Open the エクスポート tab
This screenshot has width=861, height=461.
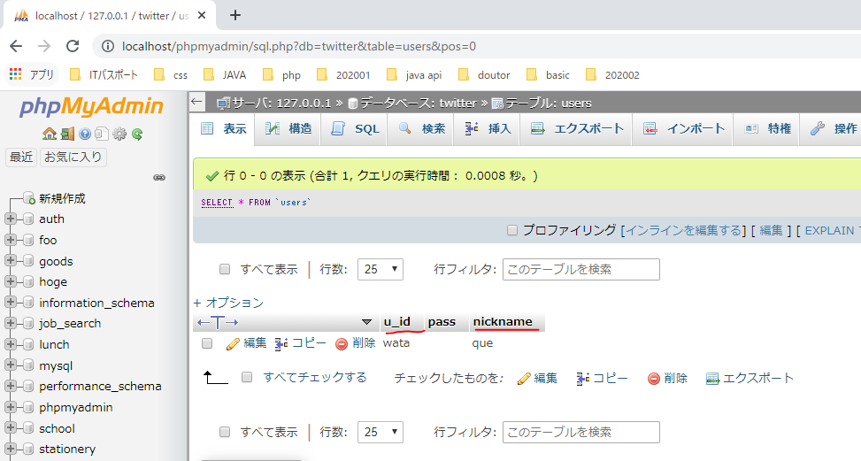click(x=577, y=129)
